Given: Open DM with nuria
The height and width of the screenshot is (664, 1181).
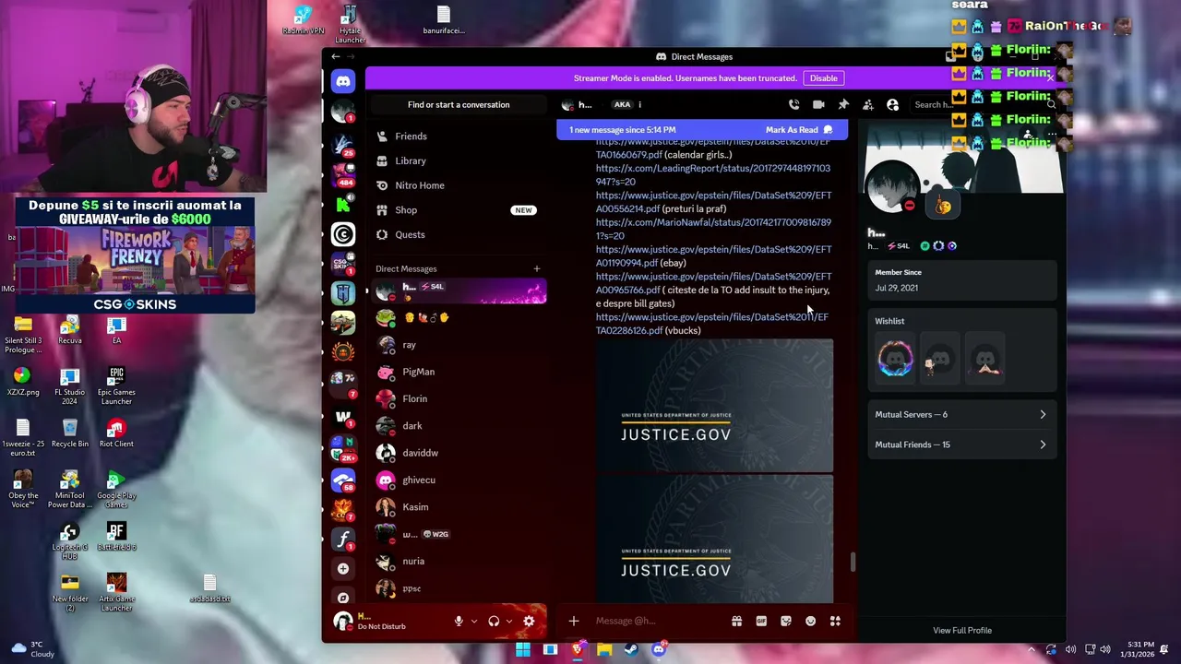Looking at the screenshot, I should pyautogui.click(x=459, y=562).
